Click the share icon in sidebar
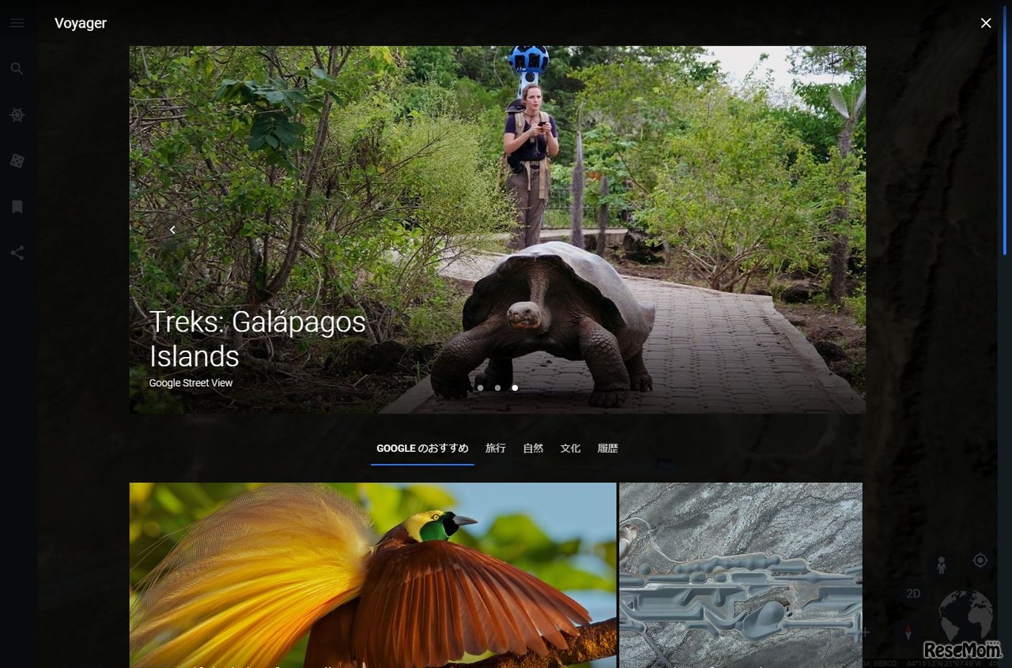Screen dimensions: 1012x668 click(x=17, y=253)
